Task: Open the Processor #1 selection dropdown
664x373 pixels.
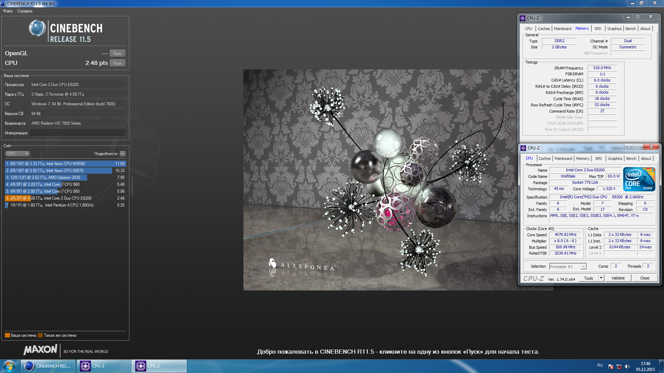Action: click(568, 267)
